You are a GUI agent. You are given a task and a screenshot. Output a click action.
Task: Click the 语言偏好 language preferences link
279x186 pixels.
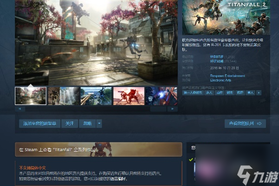(x=118, y=179)
